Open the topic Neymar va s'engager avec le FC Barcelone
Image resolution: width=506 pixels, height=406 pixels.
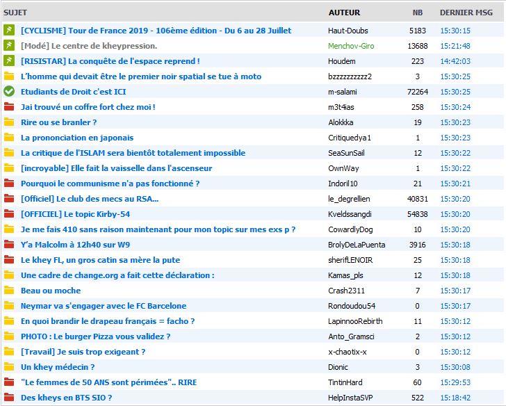[x=104, y=306]
